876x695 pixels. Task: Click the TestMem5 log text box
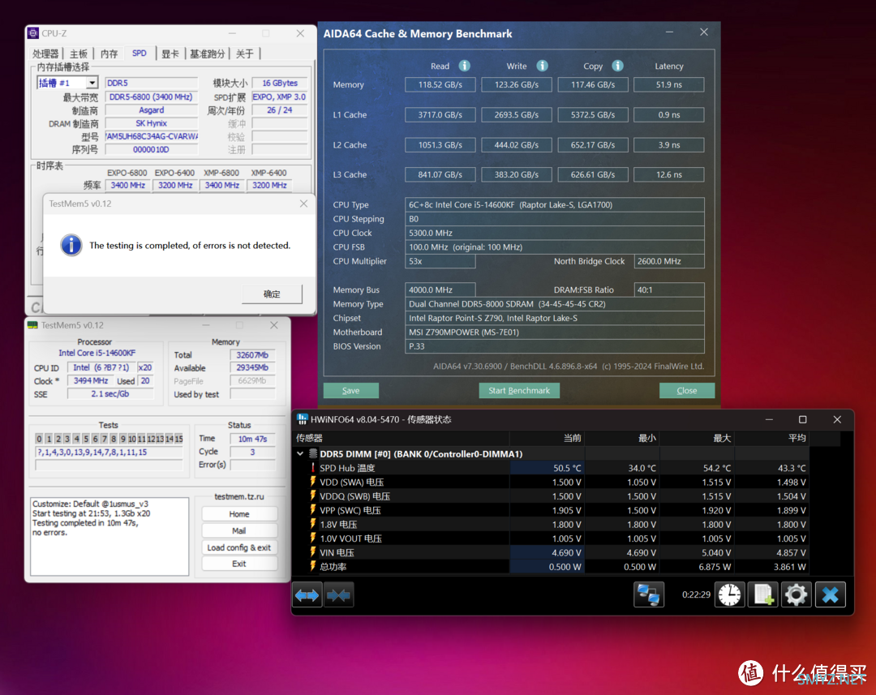click(109, 536)
